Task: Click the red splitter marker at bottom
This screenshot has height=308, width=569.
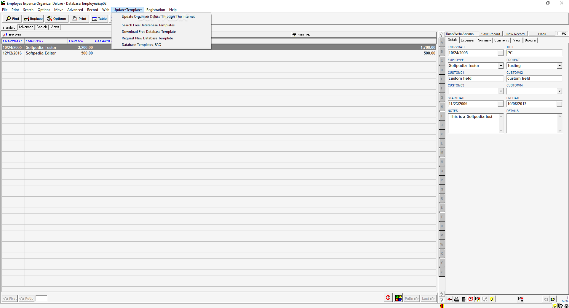Action: pyautogui.click(x=442, y=306)
